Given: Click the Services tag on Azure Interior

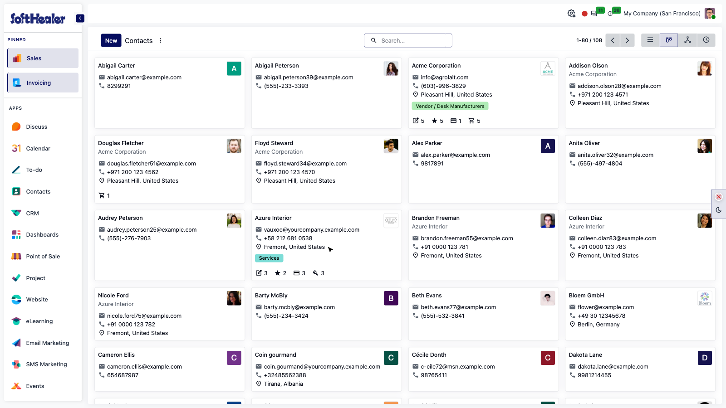Looking at the screenshot, I should tap(269, 258).
